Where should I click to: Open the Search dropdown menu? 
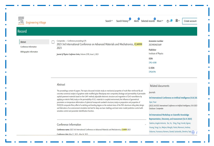(109, 21)
